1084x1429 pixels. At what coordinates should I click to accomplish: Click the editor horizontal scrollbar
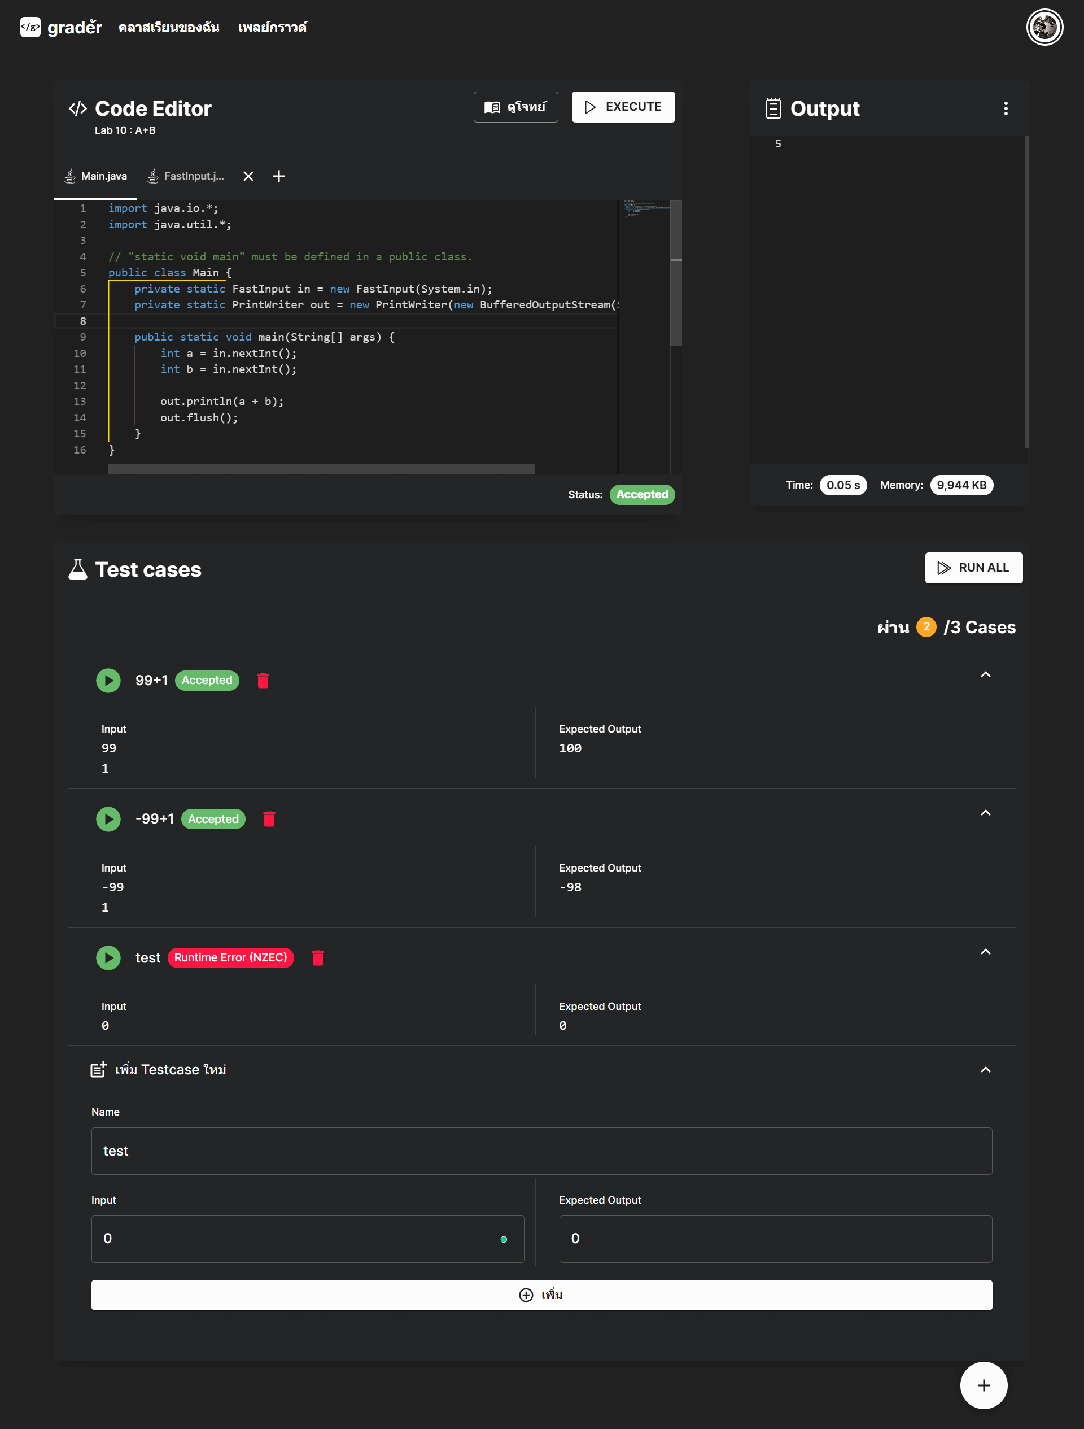pyautogui.click(x=321, y=469)
